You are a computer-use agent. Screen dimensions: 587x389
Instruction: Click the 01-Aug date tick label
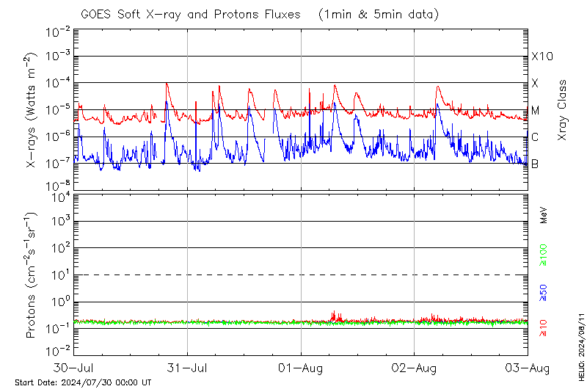tap(301, 366)
